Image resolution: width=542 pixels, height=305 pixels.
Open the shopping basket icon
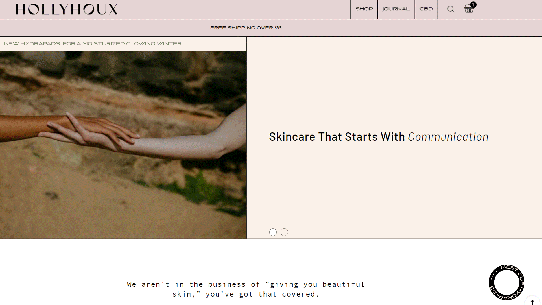click(x=469, y=9)
